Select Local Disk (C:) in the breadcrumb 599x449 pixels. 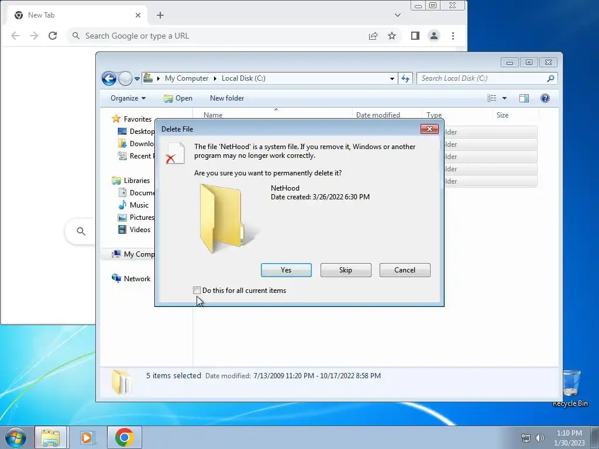coord(243,78)
